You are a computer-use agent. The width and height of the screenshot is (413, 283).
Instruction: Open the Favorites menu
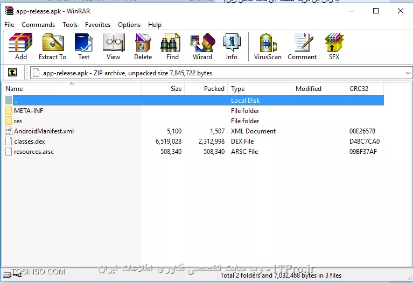click(x=97, y=25)
